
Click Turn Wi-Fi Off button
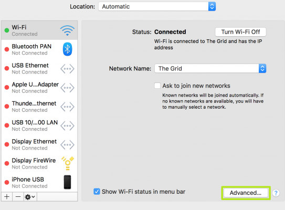click(241, 32)
